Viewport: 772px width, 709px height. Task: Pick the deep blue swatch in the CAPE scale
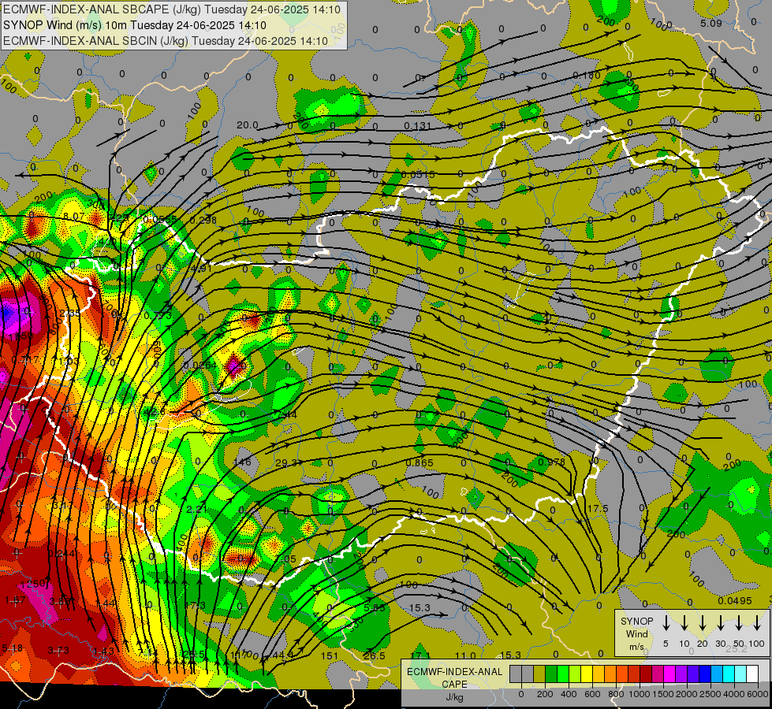(x=705, y=674)
